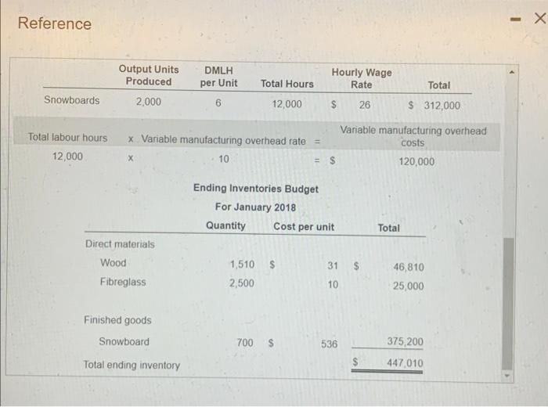The image size is (548, 407).
Task: Click the Variable manufacturing overhead rate label
Action: coord(223,140)
